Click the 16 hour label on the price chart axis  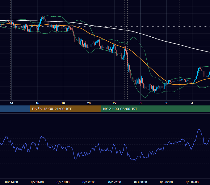37,103
